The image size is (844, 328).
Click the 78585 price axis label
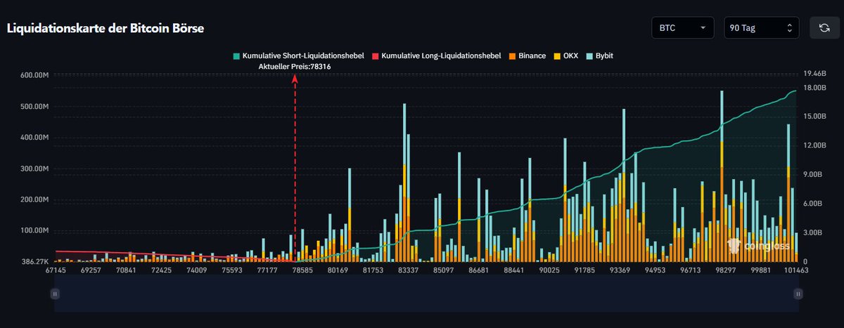[302, 270]
